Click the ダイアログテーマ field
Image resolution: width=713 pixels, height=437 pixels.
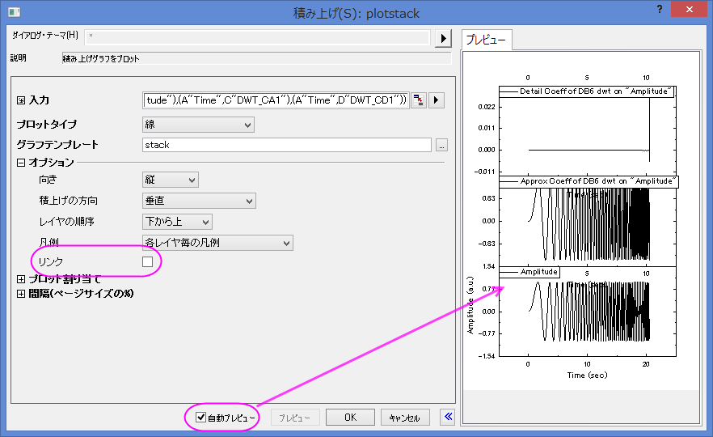[257, 37]
